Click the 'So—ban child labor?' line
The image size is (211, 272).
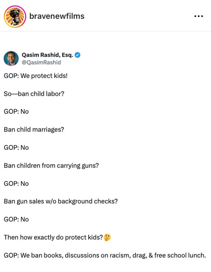point(34,94)
